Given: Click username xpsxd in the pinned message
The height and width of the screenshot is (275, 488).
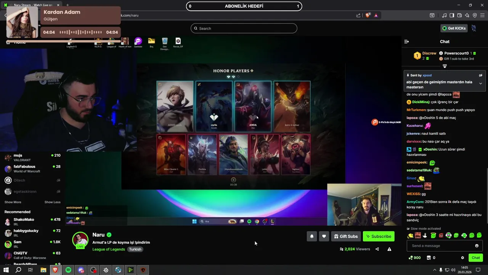Looking at the screenshot, I should click(427, 76).
